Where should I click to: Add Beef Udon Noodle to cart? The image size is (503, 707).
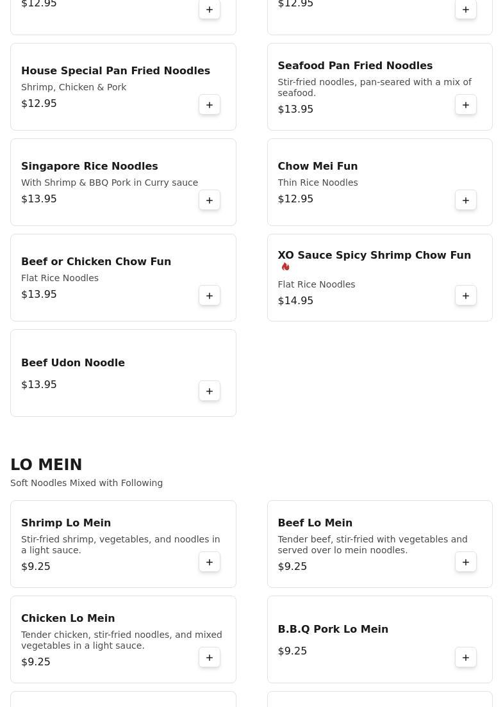(x=210, y=391)
